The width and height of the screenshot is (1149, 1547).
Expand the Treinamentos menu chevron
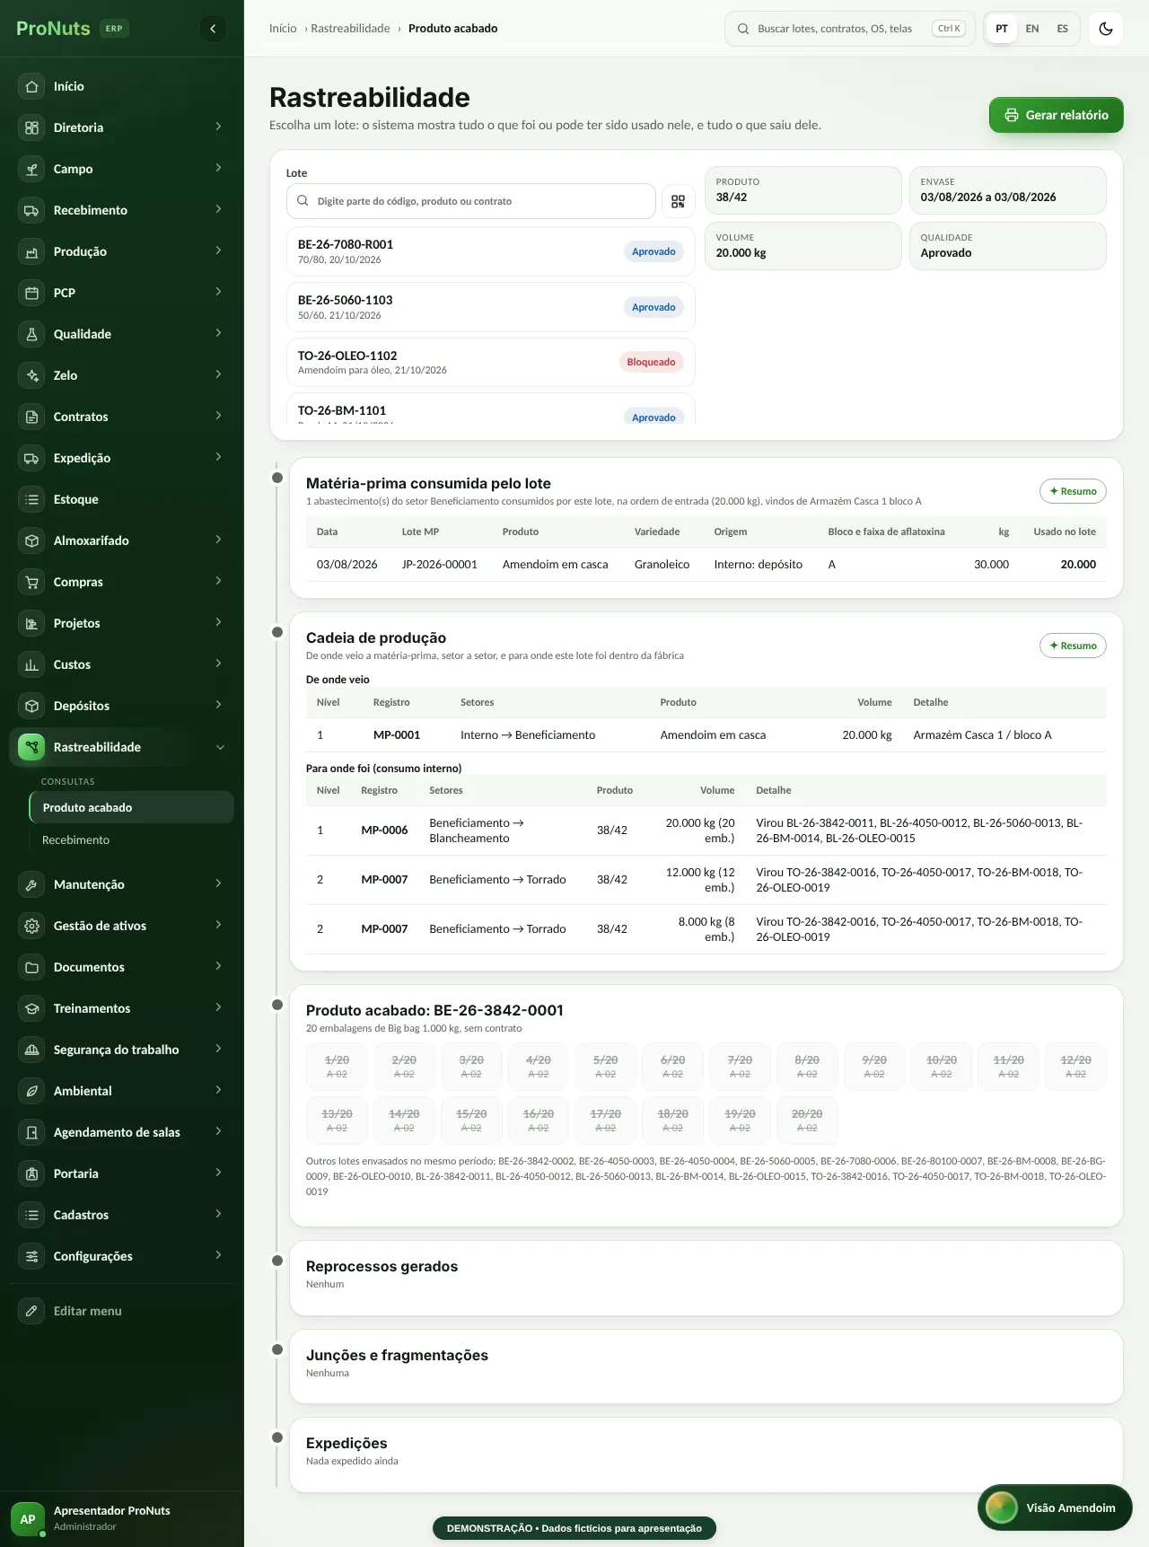click(218, 1008)
